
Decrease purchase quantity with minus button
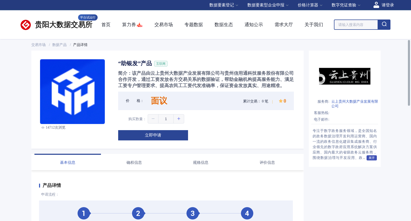tap(153, 119)
